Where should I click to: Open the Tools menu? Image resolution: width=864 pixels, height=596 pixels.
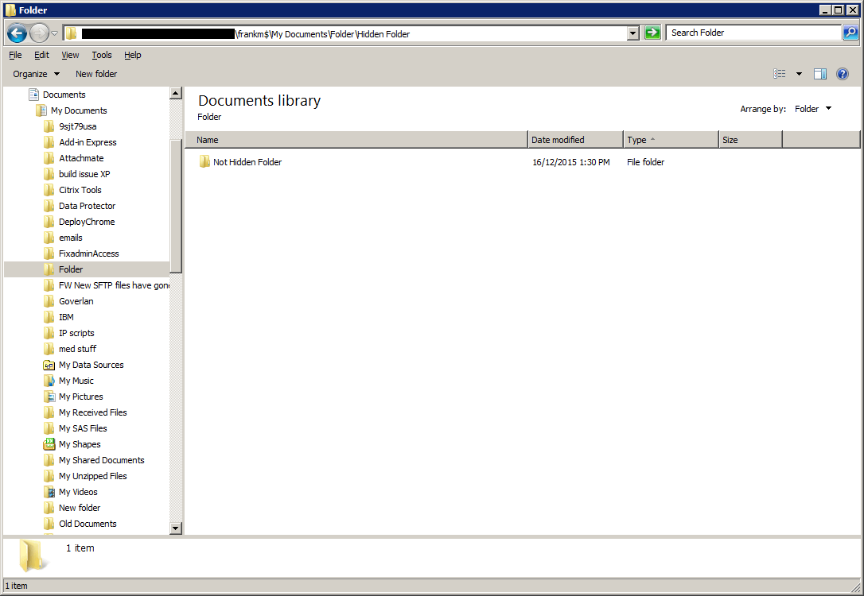(x=102, y=55)
